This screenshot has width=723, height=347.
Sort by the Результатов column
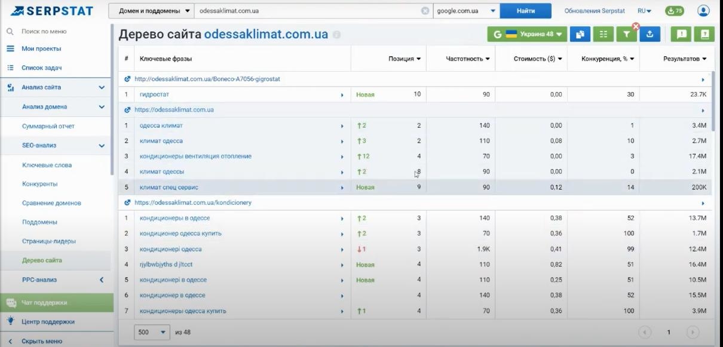[685, 59]
